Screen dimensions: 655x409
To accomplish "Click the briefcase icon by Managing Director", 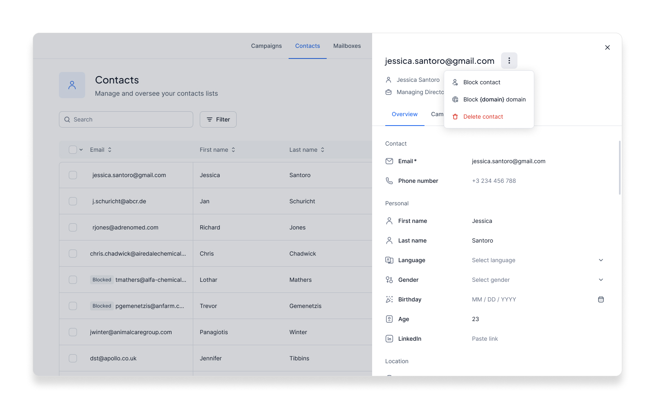I will (x=388, y=92).
